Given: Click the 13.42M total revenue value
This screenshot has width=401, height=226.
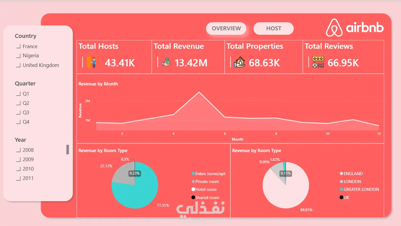Looking at the screenshot, I should tap(191, 63).
